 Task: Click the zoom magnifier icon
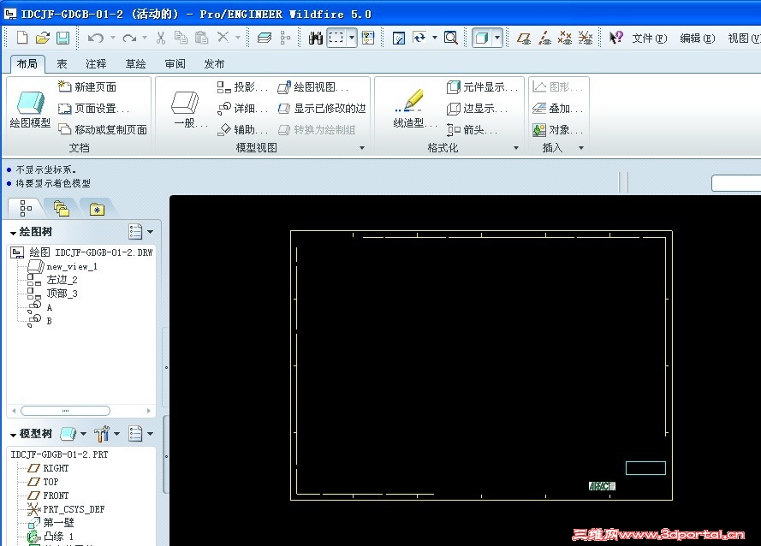(x=451, y=38)
